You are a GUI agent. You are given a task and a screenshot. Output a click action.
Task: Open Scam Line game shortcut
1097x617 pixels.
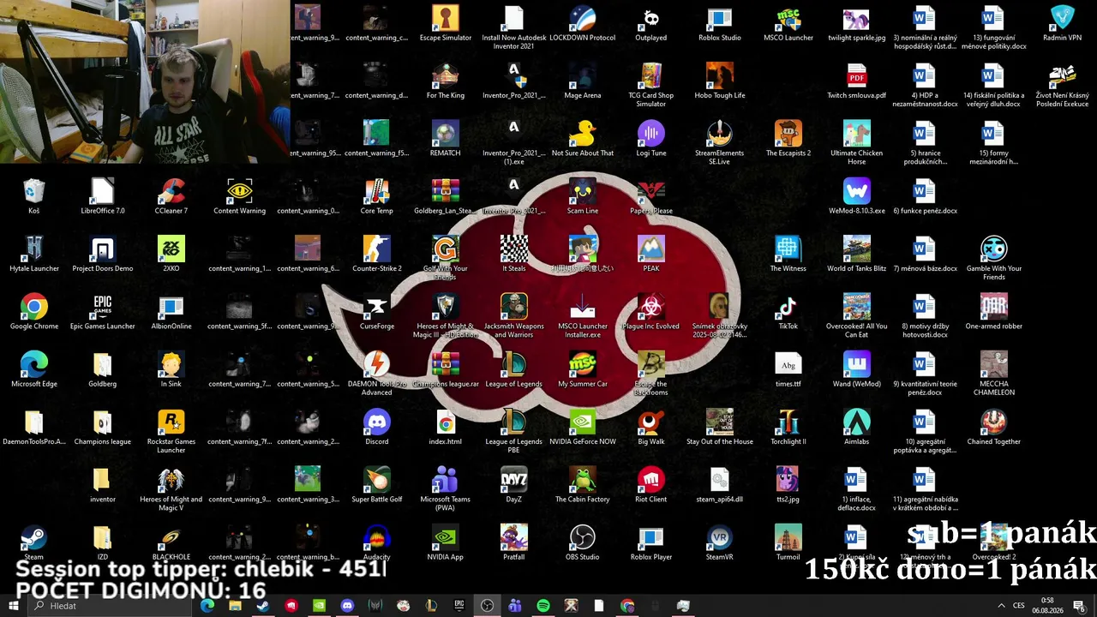[583, 191]
